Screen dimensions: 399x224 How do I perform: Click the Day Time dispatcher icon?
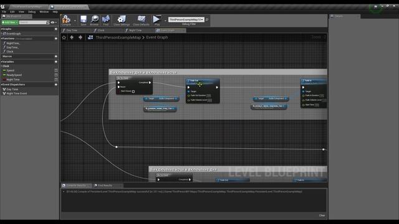4,90
